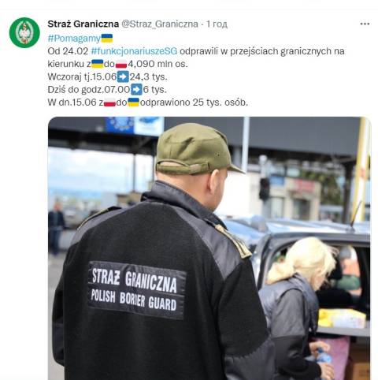
Task: Click the Polish flag after 'W dn.15.06 z'
Action: (x=109, y=102)
